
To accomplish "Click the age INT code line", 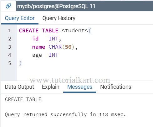I will pos(45,55).
